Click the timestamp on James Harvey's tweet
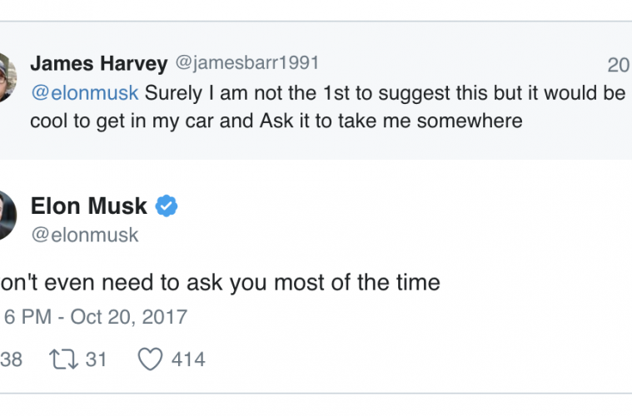Viewport: 632px width, 416px height. pos(618,65)
